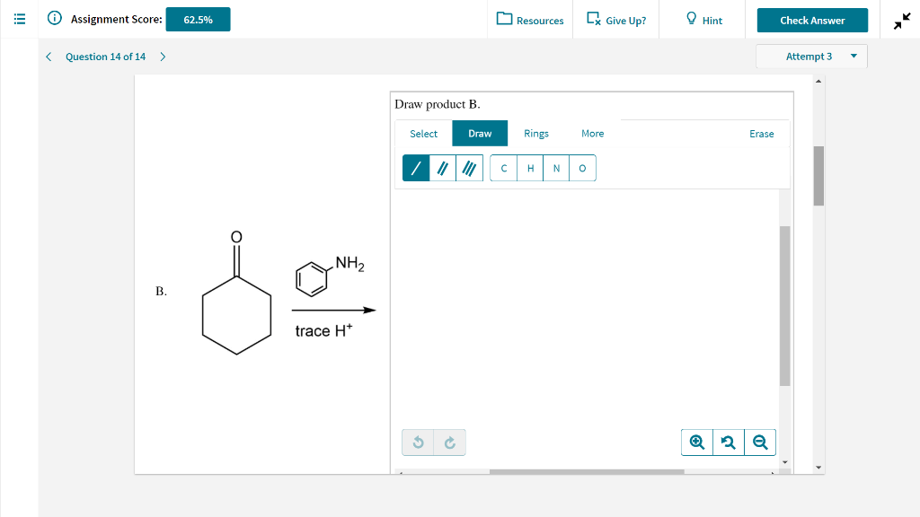The image size is (920, 517).
Task: Toggle the Nitrogen atom button
Action: [556, 168]
